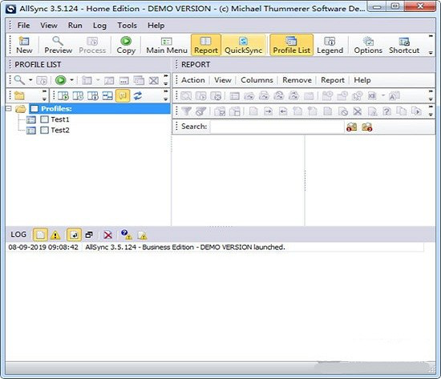Open Options from the toolbar
This screenshot has width=441, height=379.
[x=368, y=45]
